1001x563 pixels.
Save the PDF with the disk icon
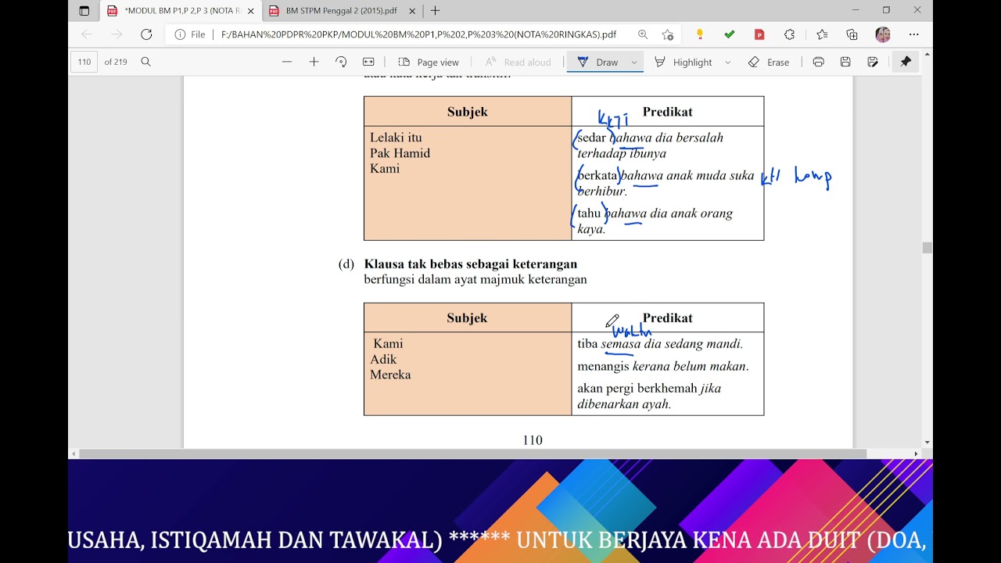(845, 62)
